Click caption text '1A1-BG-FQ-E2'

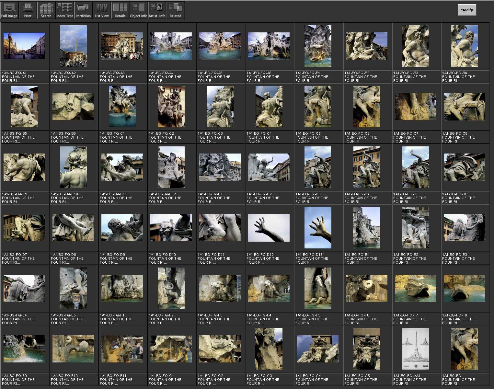406,255
